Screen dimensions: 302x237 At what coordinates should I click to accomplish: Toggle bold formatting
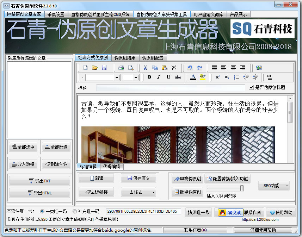(149, 77)
